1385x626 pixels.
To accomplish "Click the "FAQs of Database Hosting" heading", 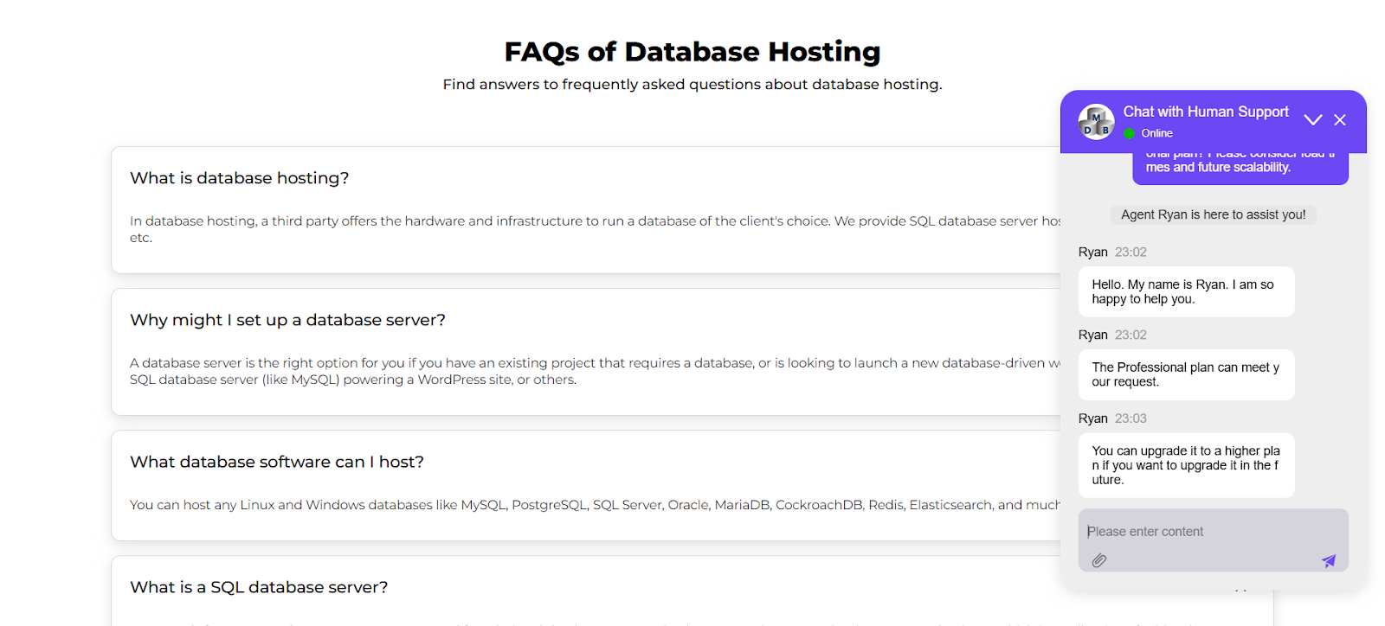I will coord(692,52).
